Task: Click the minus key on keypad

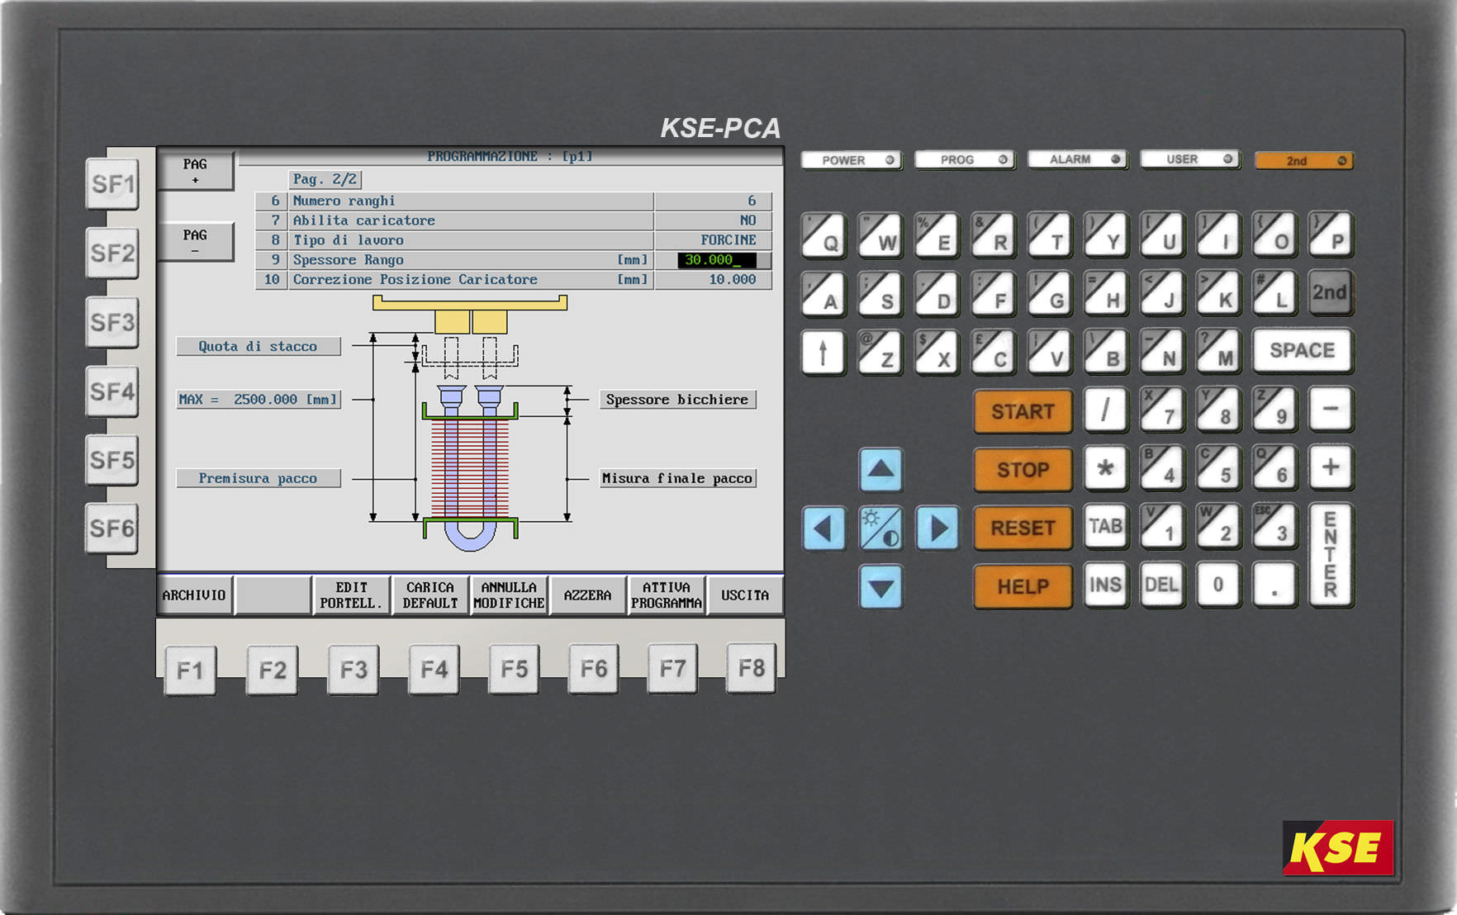Action: point(1331,410)
